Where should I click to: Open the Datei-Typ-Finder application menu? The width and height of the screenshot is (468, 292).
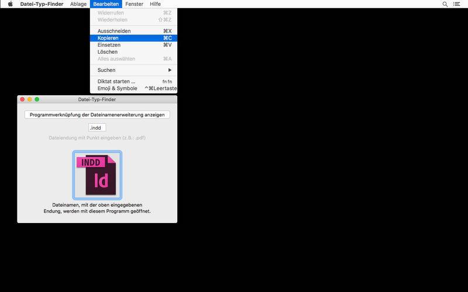tap(42, 4)
